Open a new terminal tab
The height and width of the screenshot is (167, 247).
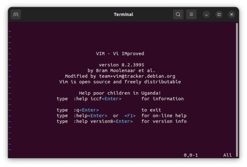point(16,14)
